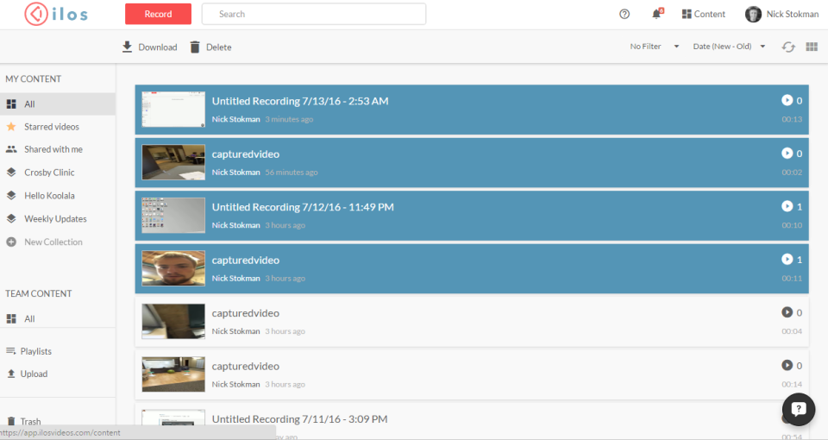Create a New Collection
Viewport: 828px width, 440px height.
pyautogui.click(x=53, y=242)
